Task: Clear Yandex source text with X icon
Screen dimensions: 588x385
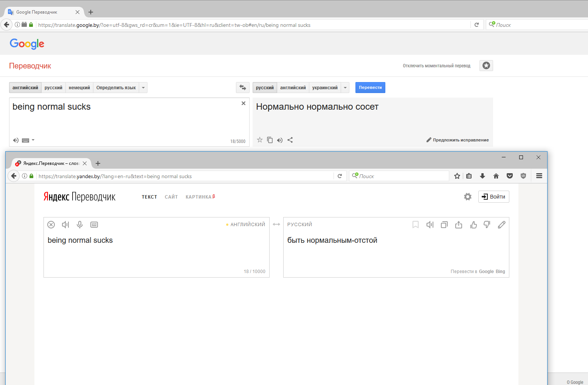Action: [51, 225]
